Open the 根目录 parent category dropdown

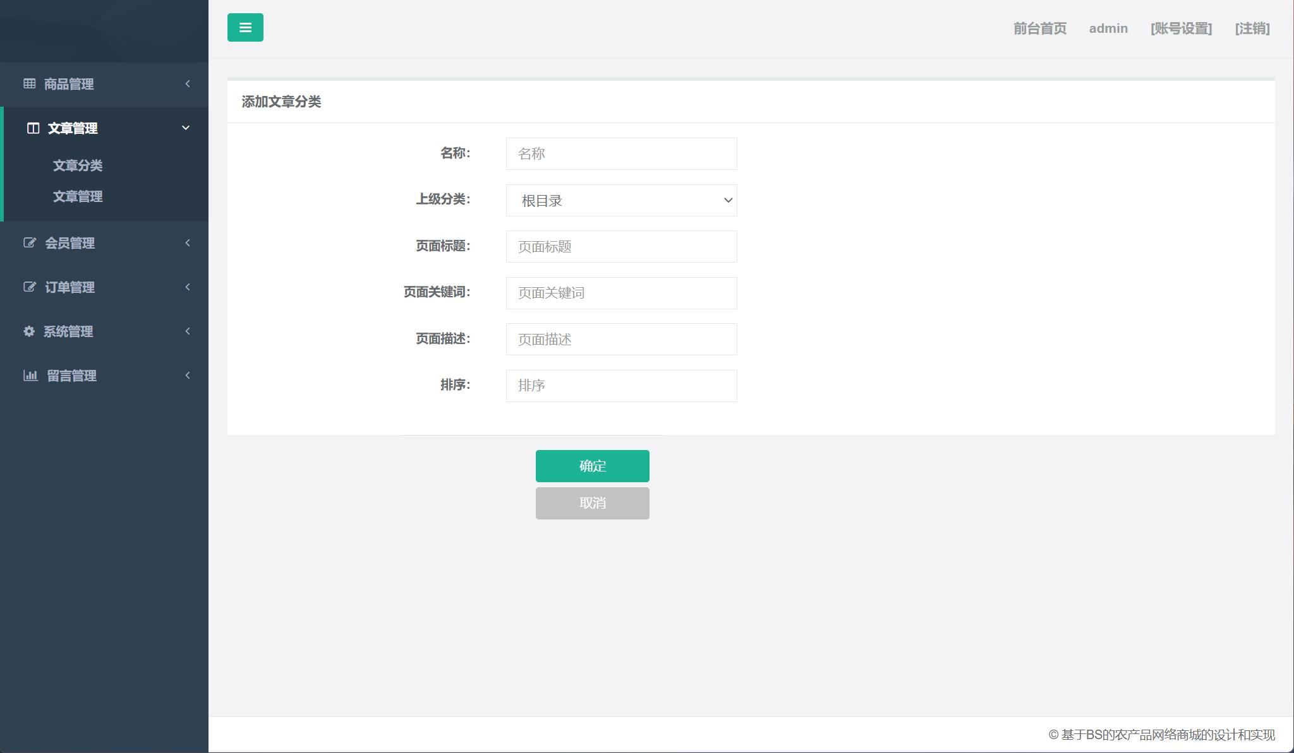pyautogui.click(x=620, y=200)
